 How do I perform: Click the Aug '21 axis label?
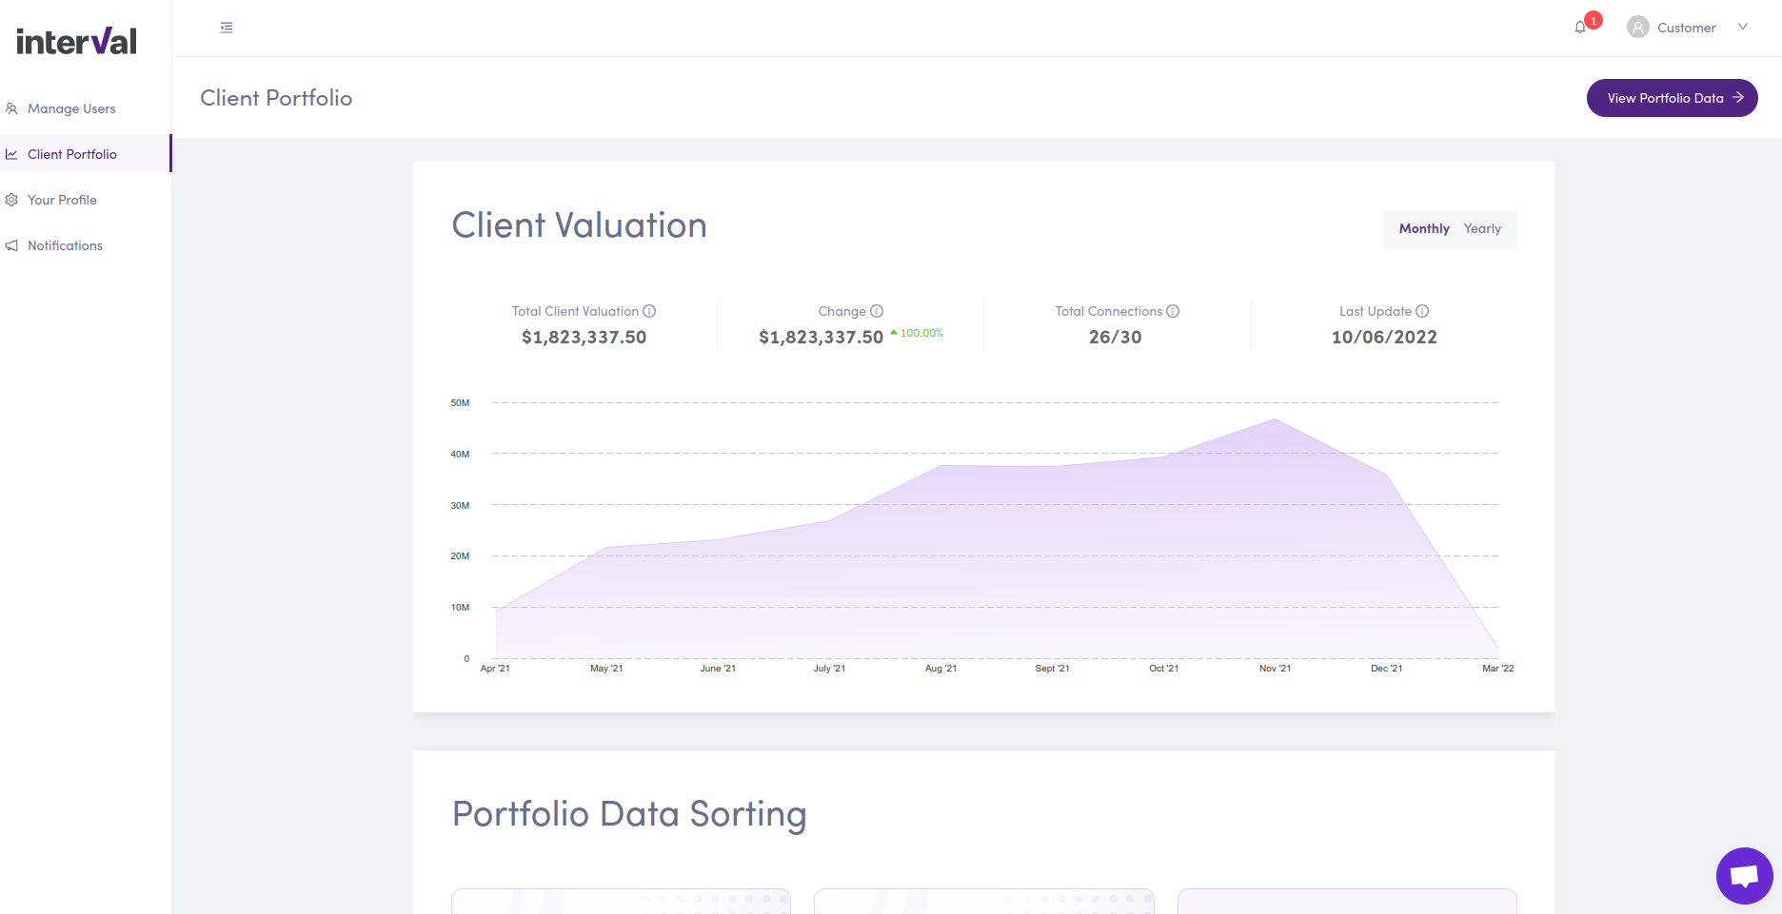940,669
